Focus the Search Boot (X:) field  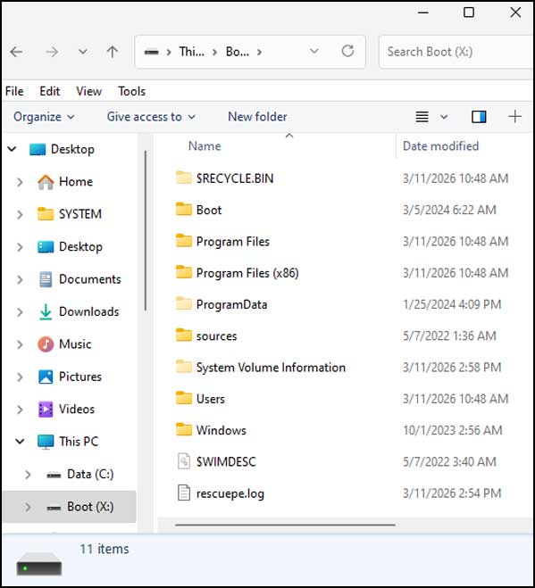[x=456, y=52]
